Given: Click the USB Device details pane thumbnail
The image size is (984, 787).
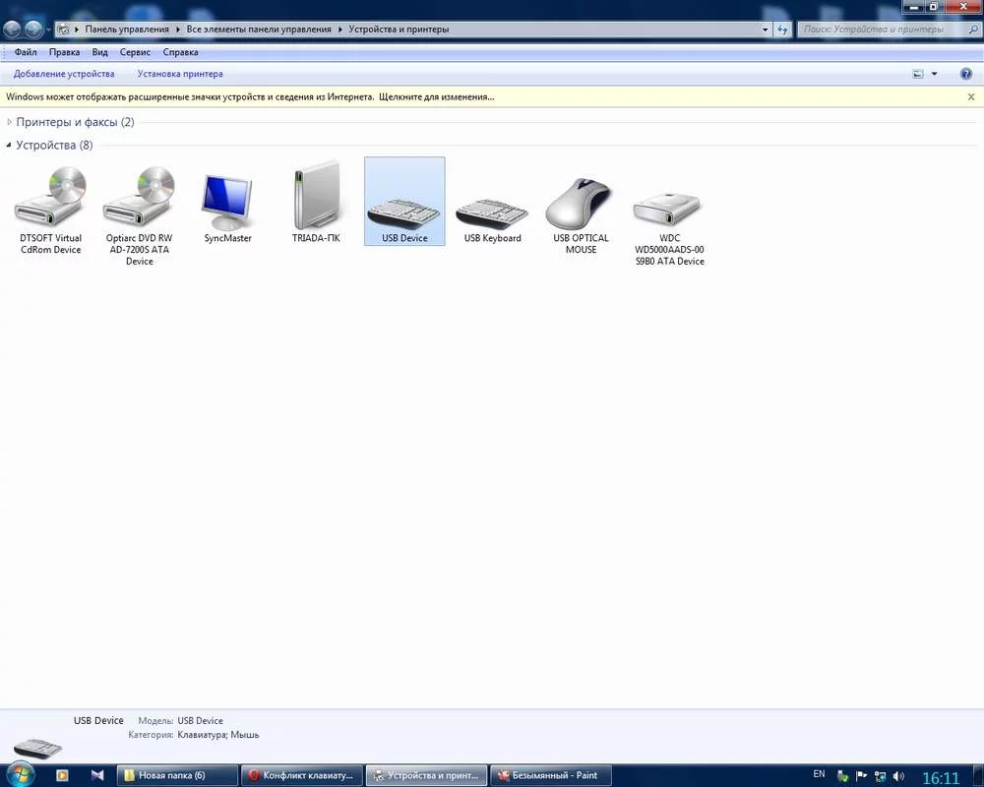Looking at the screenshot, I should click(x=37, y=748).
